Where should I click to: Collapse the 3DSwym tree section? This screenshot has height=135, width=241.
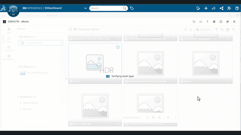coord(18,67)
